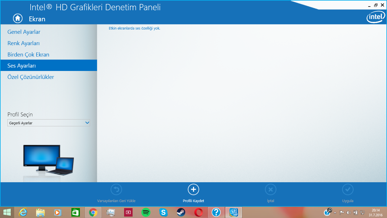Click the Action Center flag icon
The image size is (387, 218).
[342, 213]
